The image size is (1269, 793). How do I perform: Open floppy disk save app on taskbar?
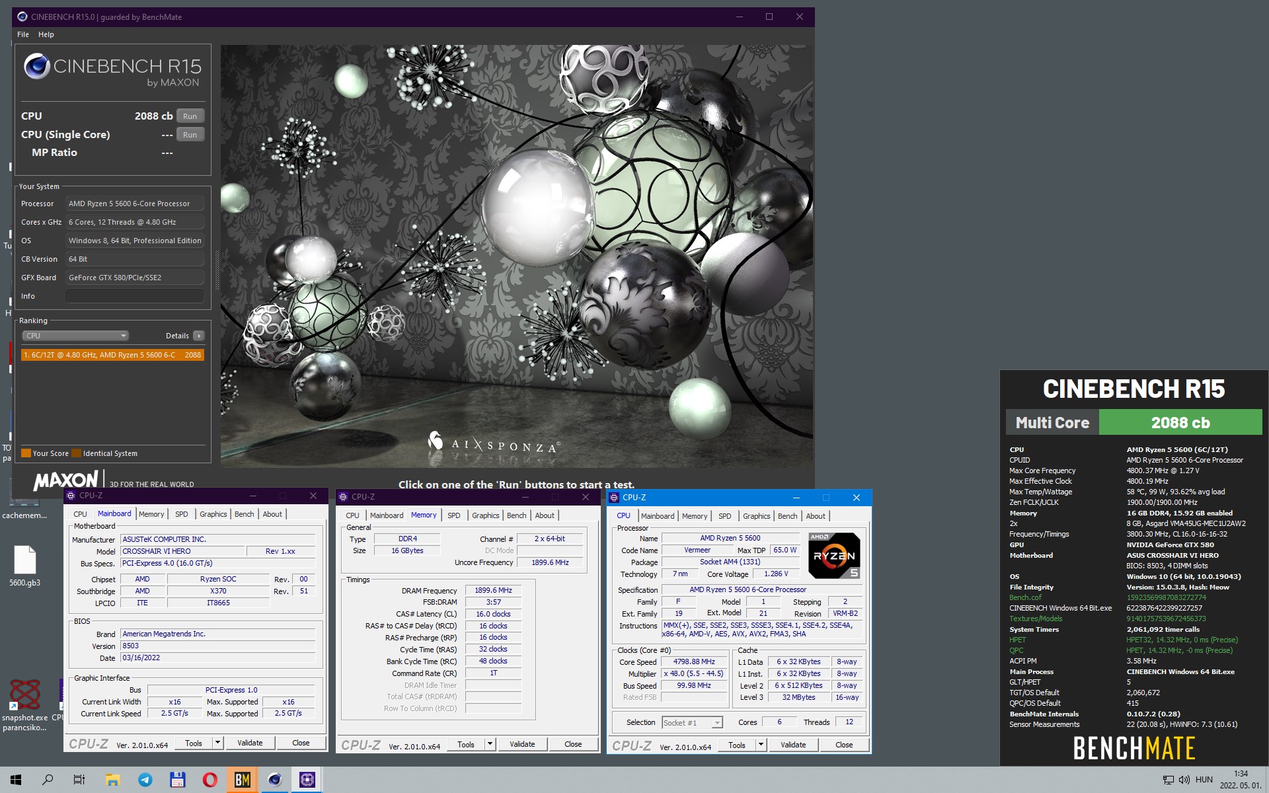(177, 780)
